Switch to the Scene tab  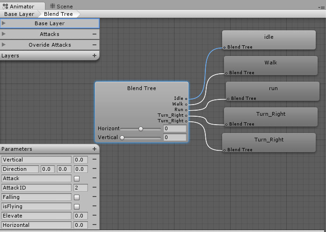pos(61,6)
